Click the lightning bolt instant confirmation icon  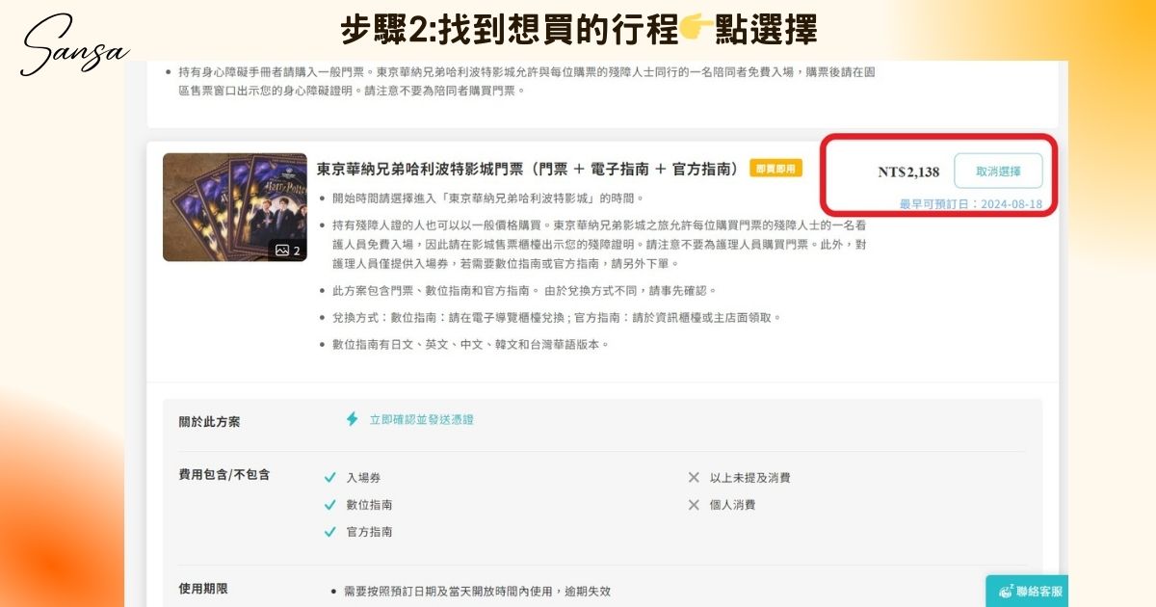coord(353,419)
